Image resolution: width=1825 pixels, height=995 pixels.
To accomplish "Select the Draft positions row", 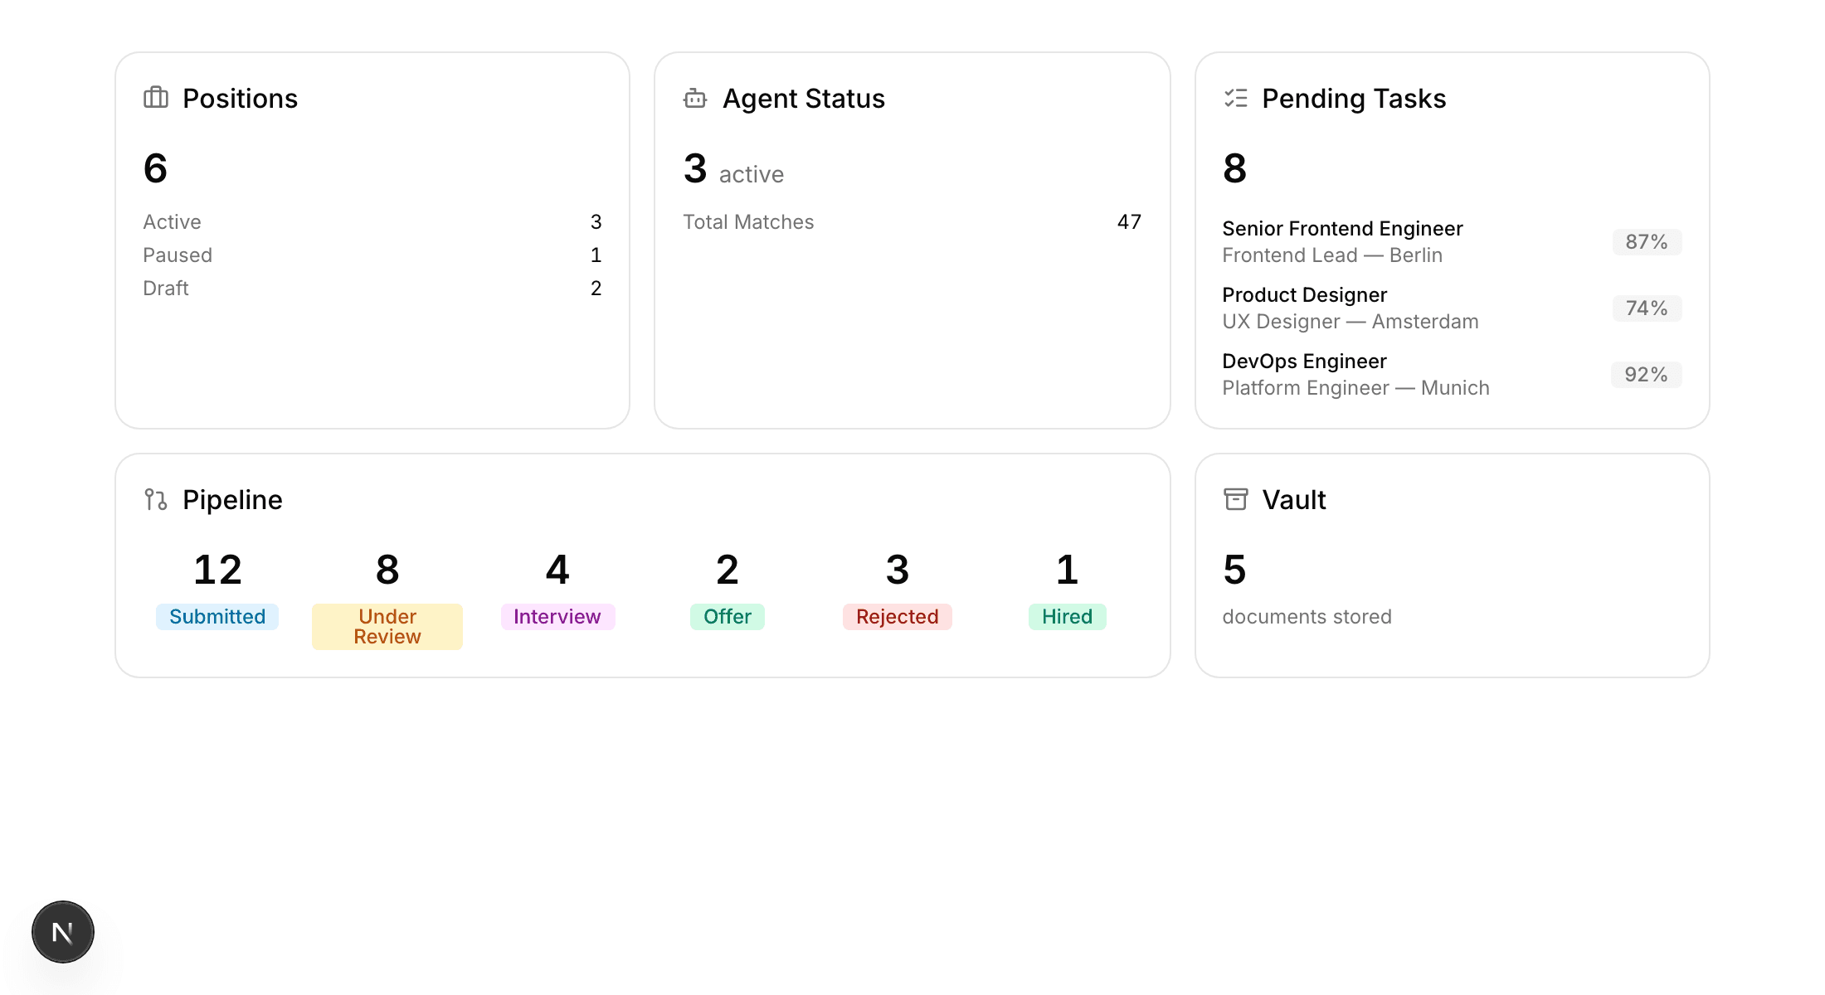I will click(x=372, y=288).
